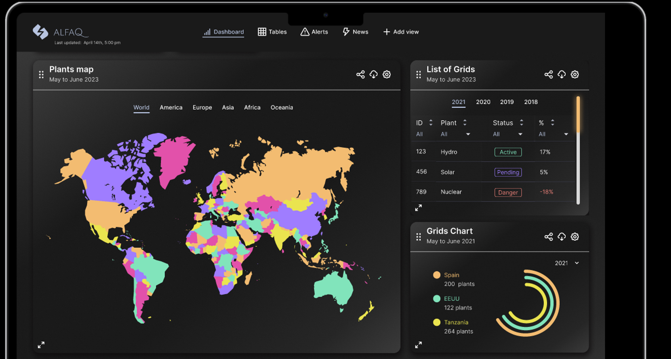Click Grids Chart drag handle
The height and width of the screenshot is (359, 671).
coord(418,237)
